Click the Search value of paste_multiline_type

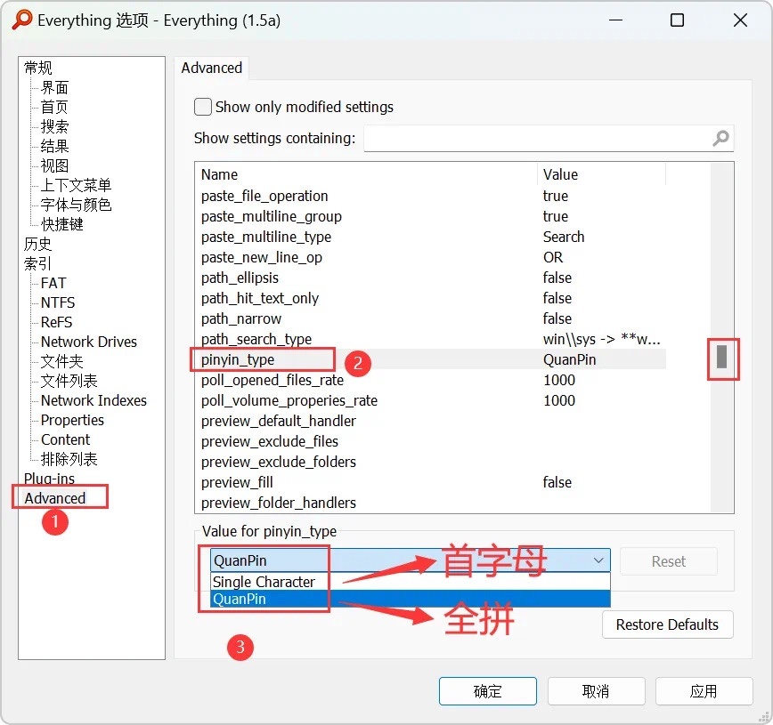tap(564, 237)
